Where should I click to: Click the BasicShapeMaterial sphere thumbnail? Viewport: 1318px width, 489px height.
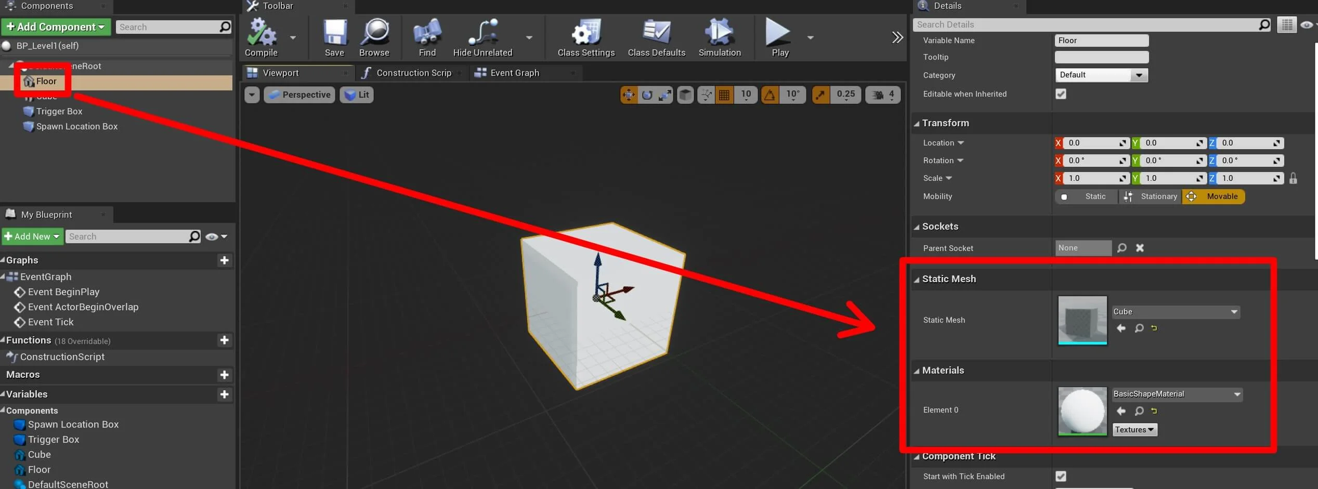[1082, 411]
